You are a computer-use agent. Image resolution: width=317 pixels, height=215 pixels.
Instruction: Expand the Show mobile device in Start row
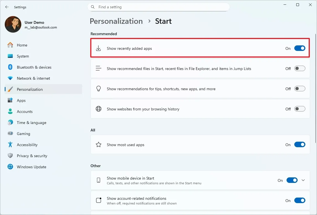(303, 180)
